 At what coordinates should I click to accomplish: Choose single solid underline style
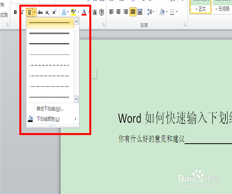click(x=50, y=23)
